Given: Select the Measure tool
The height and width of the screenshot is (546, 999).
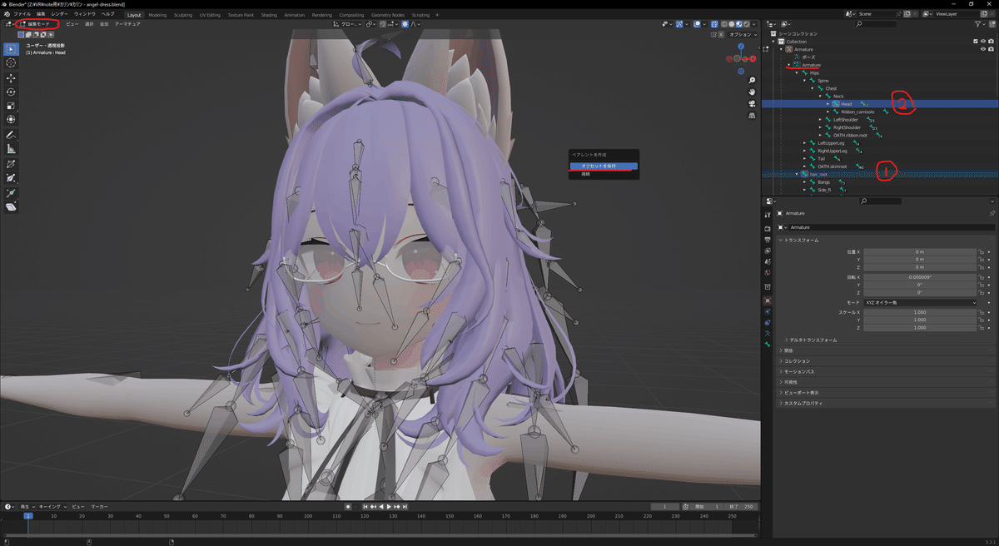Looking at the screenshot, I should pos(11,149).
